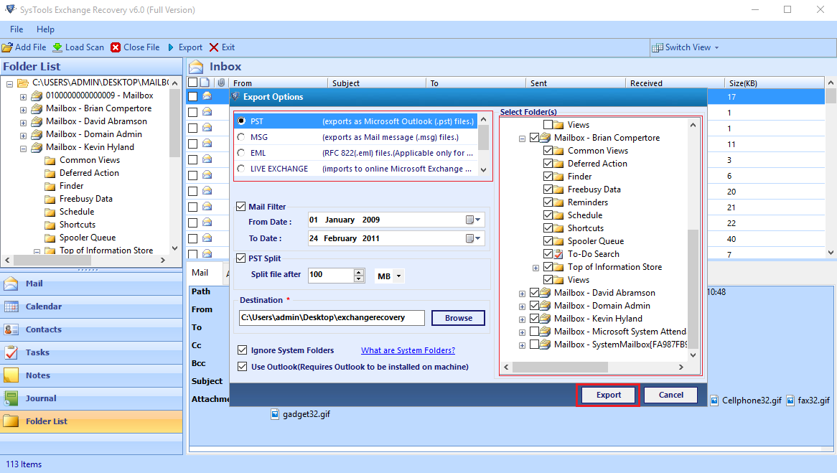Select the EML export radio button
837x473 pixels.
(241, 153)
